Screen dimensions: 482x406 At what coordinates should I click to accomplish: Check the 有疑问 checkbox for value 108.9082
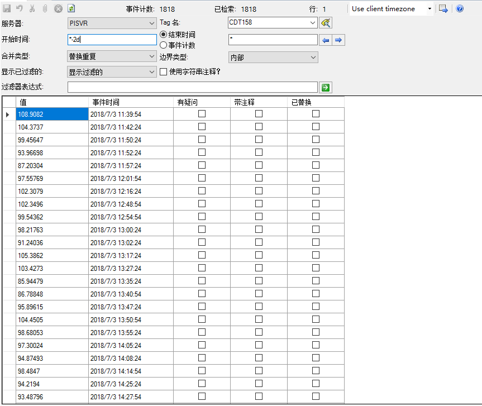tap(201, 113)
